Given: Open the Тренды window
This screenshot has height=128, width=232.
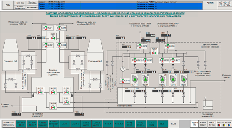Looking at the screenshot, I should click(x=20, y=3).
